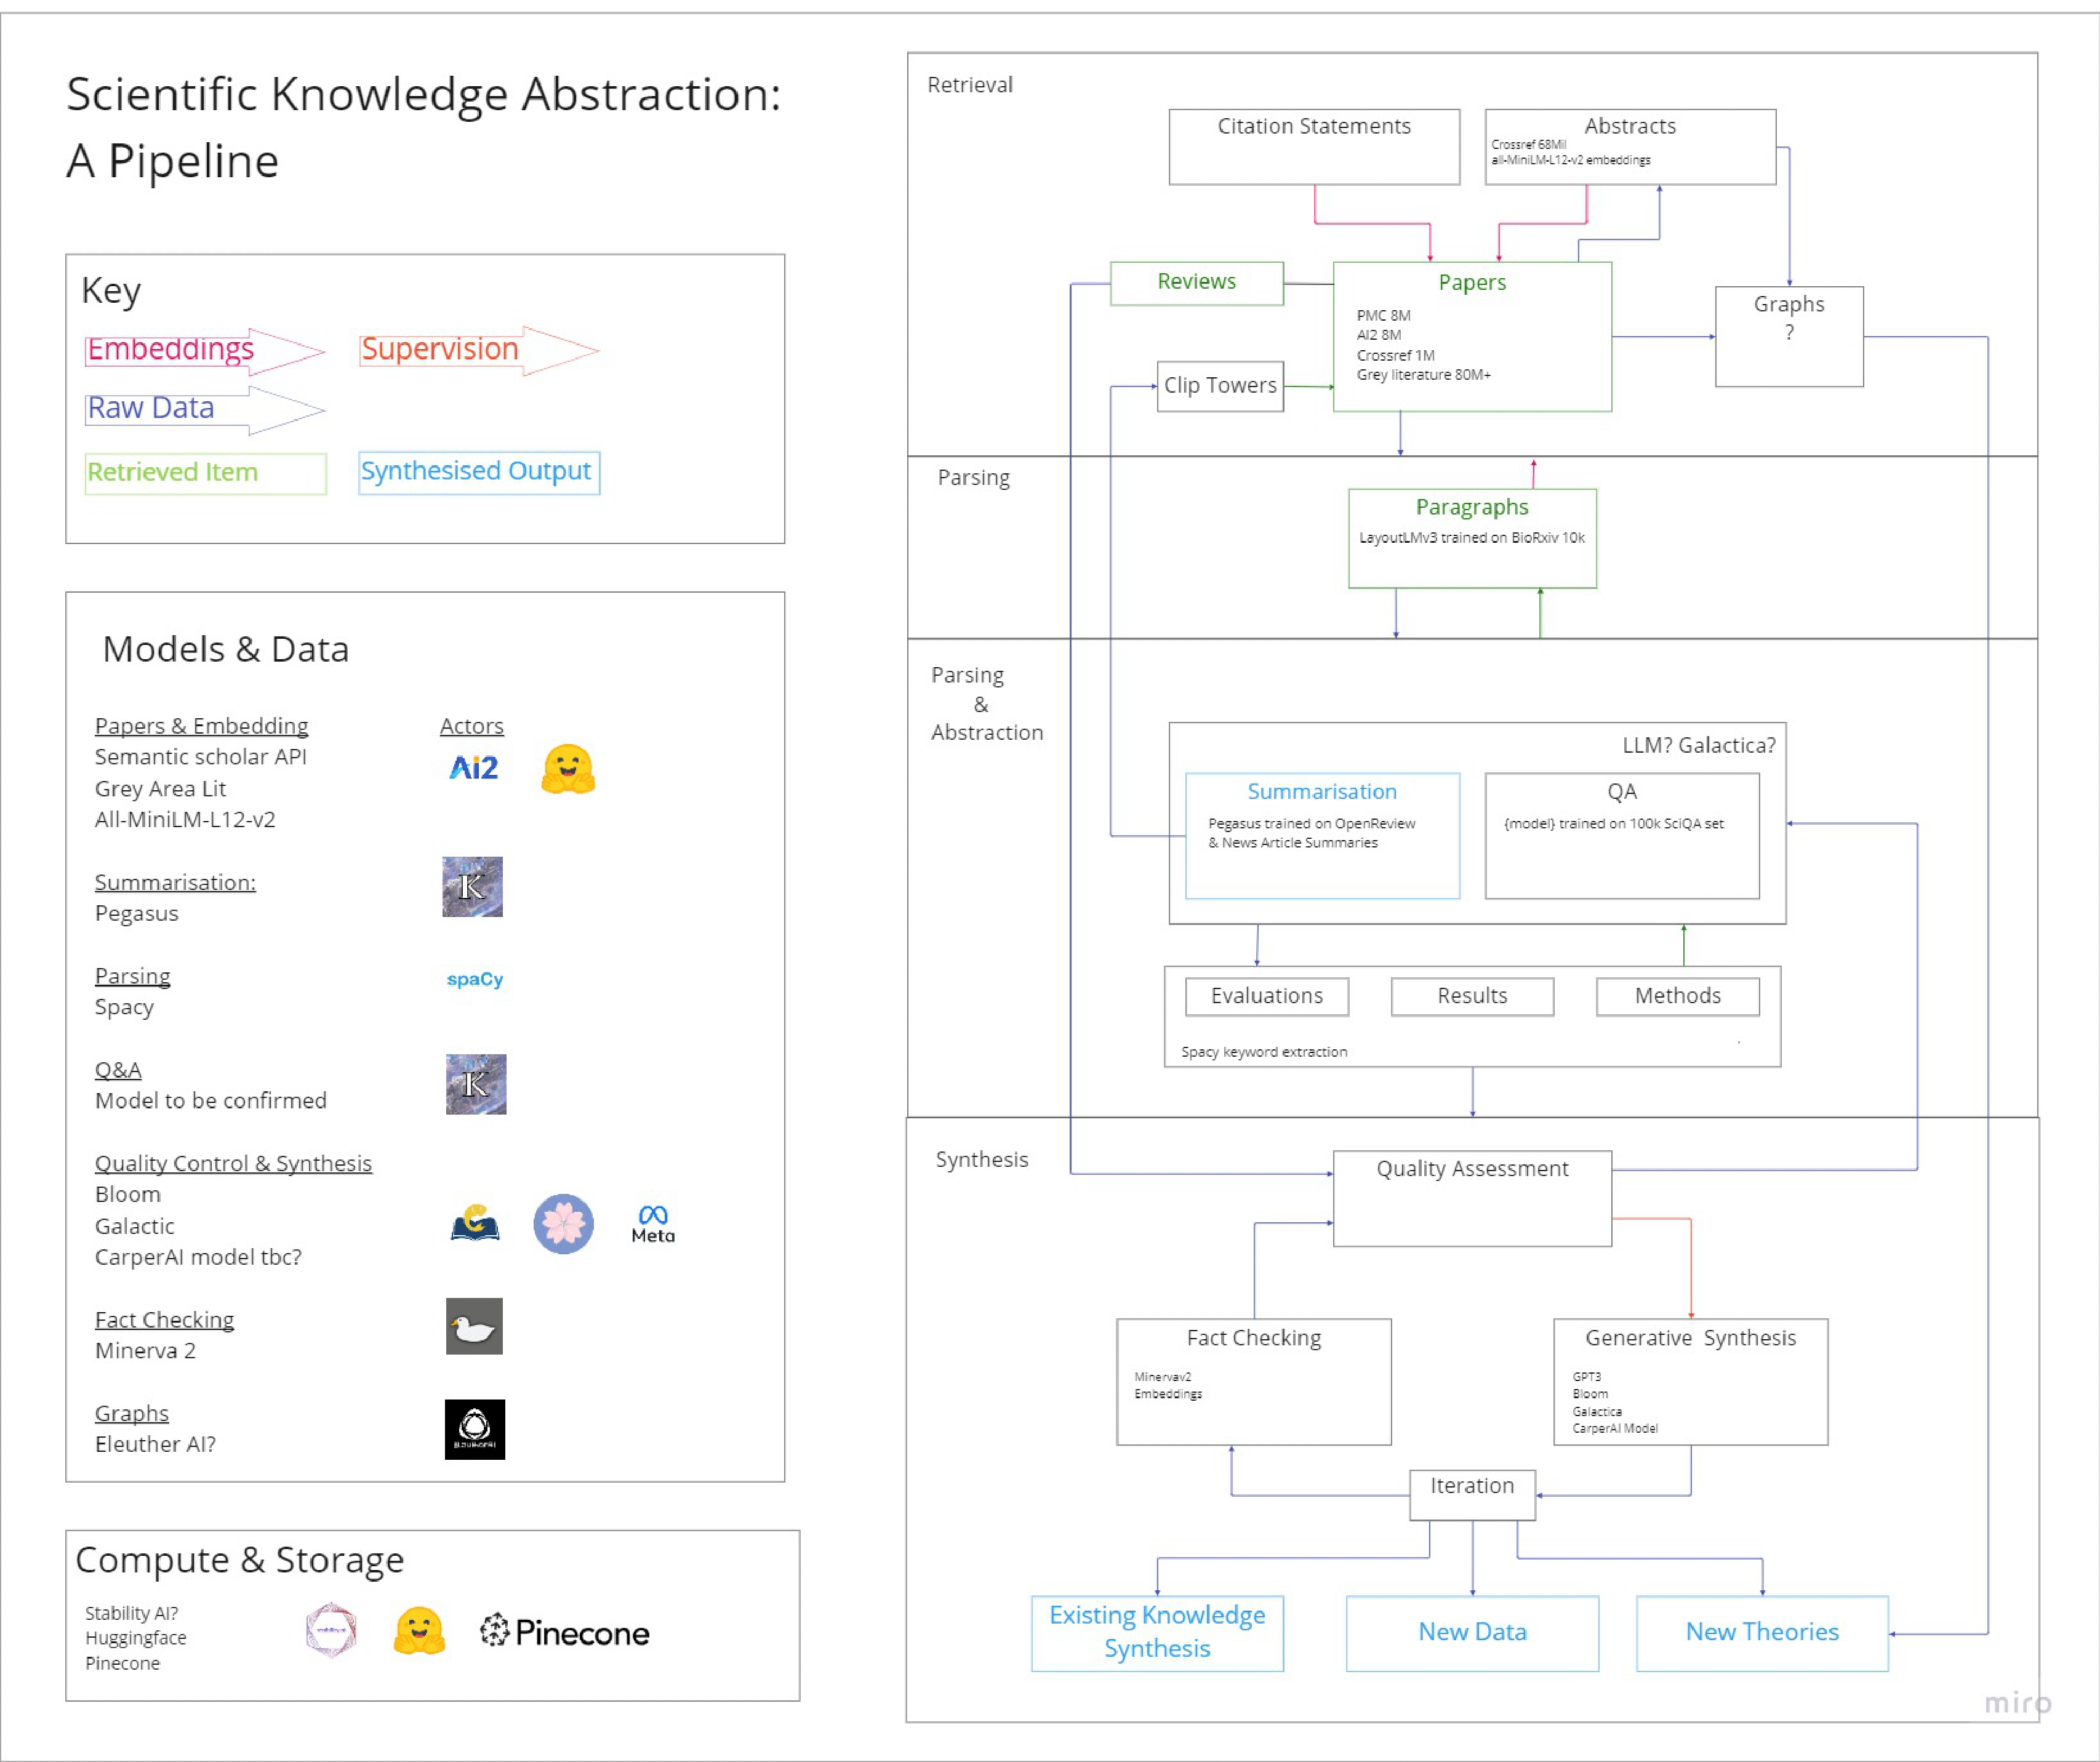Click the Pinecone logo in Compute & Storage
This screenshot has width=2100, height=1762.
click(565, 1632)
